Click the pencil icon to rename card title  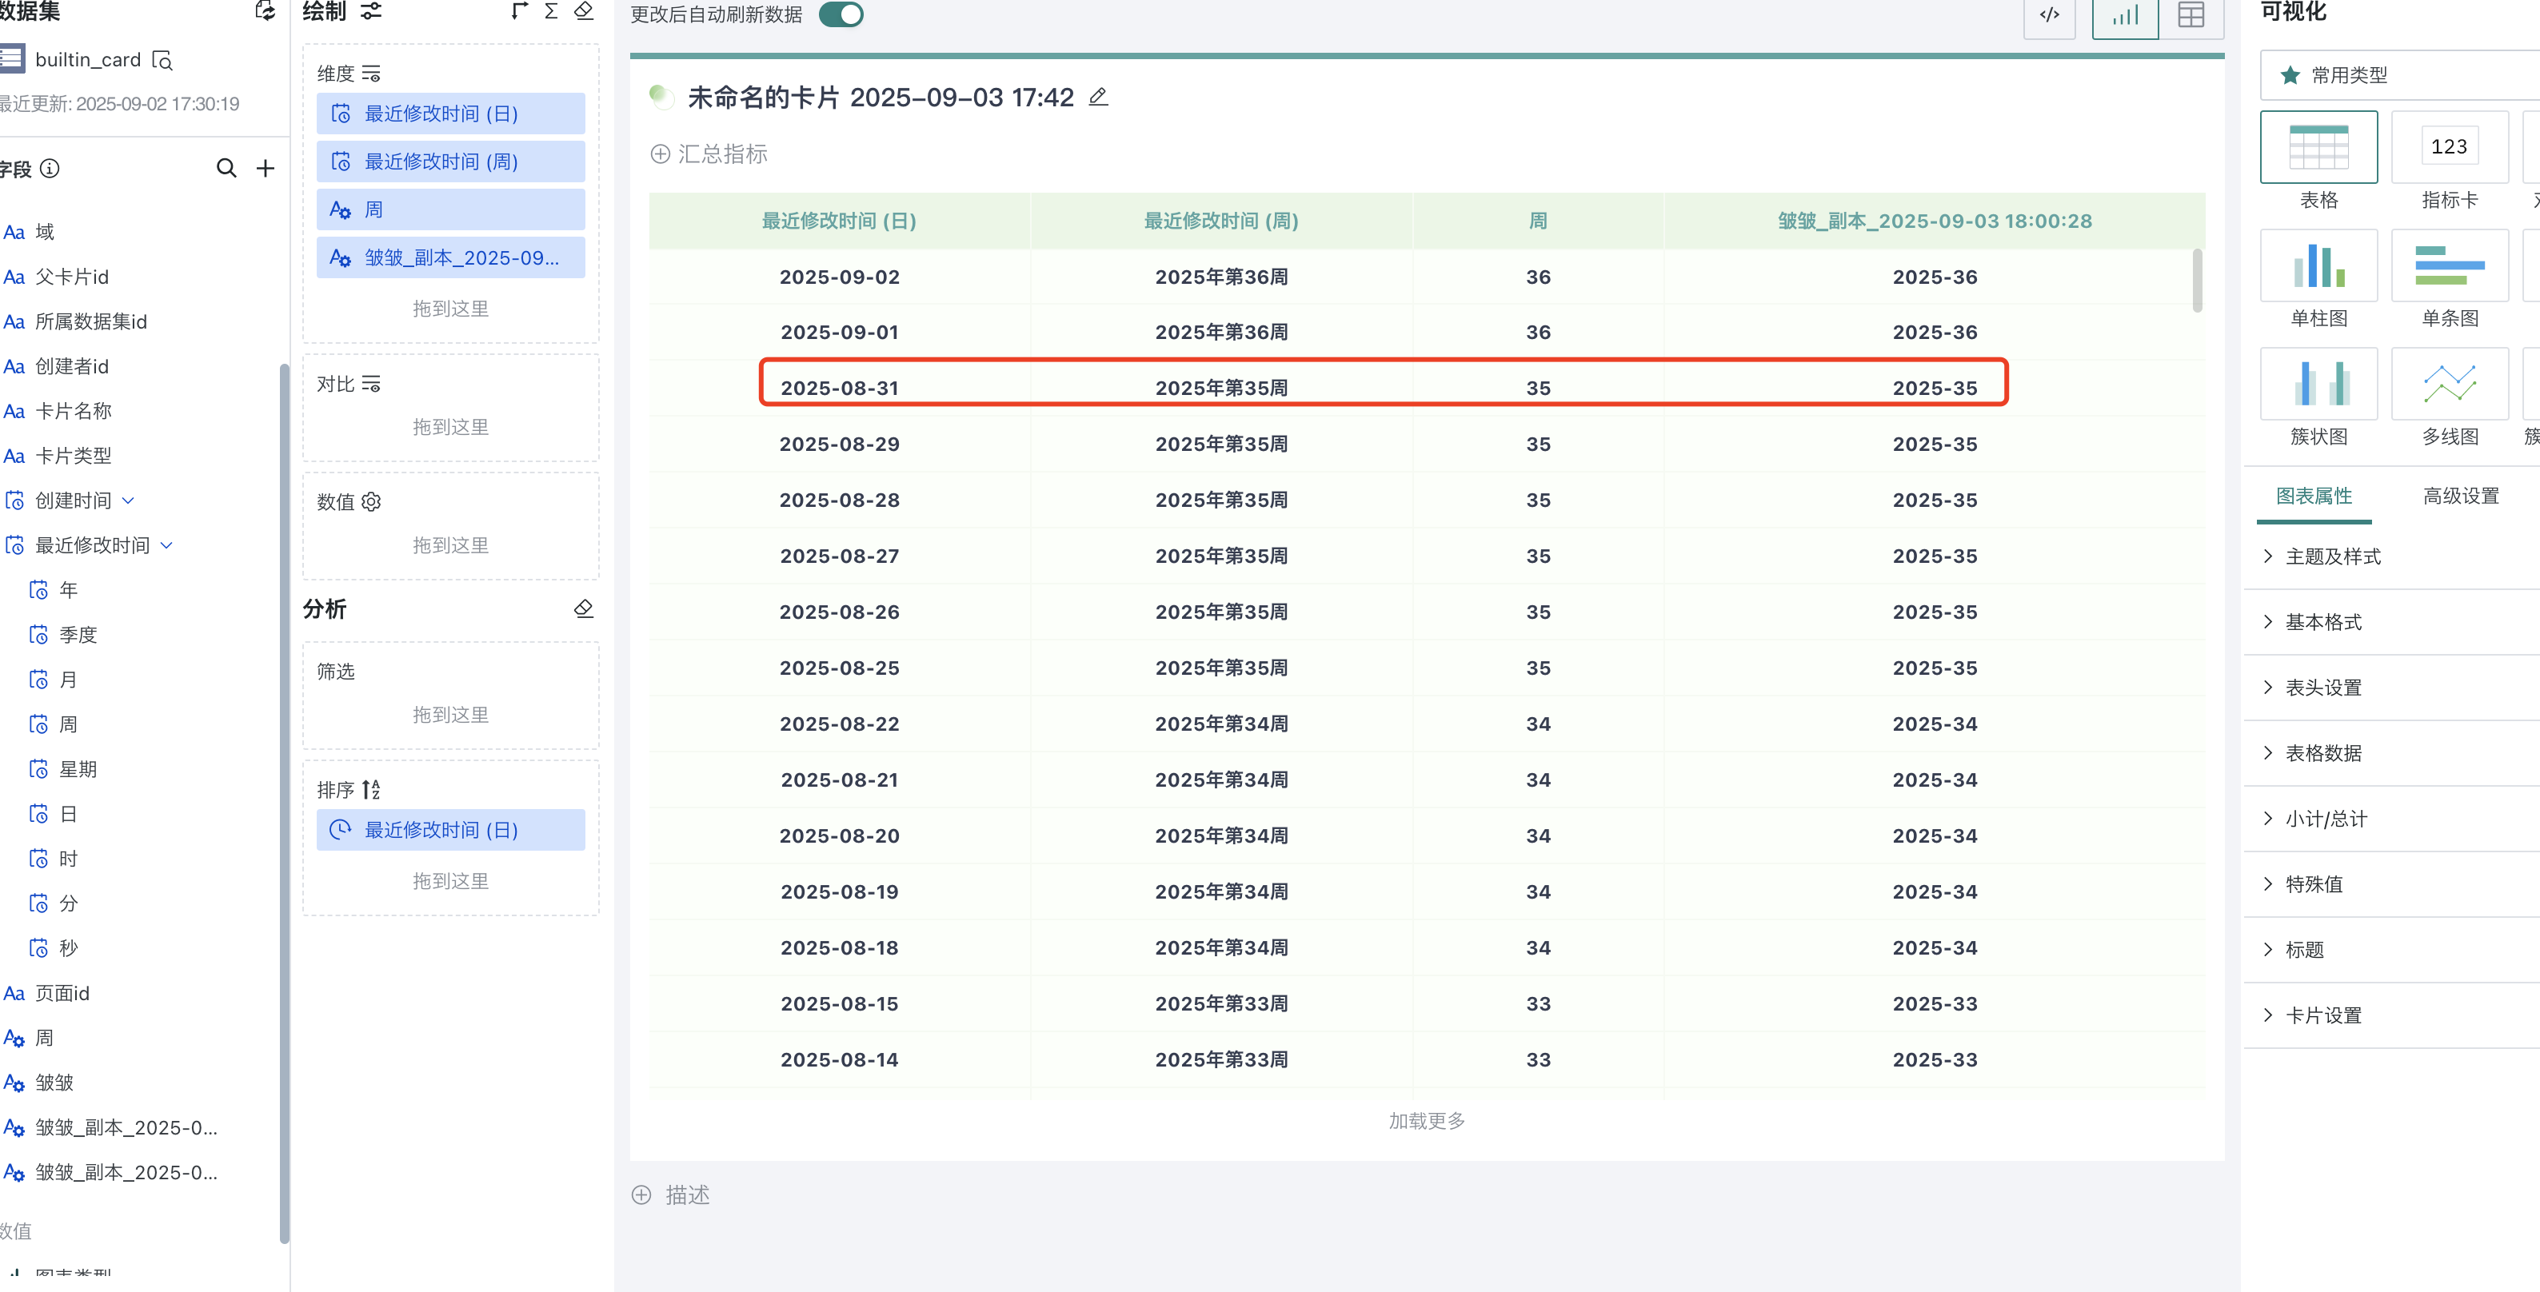click(1097, 97)
